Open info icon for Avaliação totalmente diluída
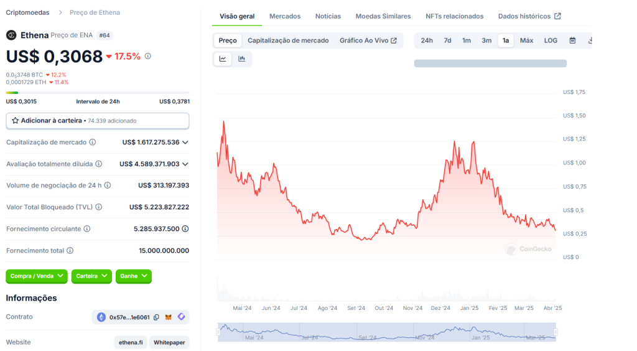 tap(99, 164)
